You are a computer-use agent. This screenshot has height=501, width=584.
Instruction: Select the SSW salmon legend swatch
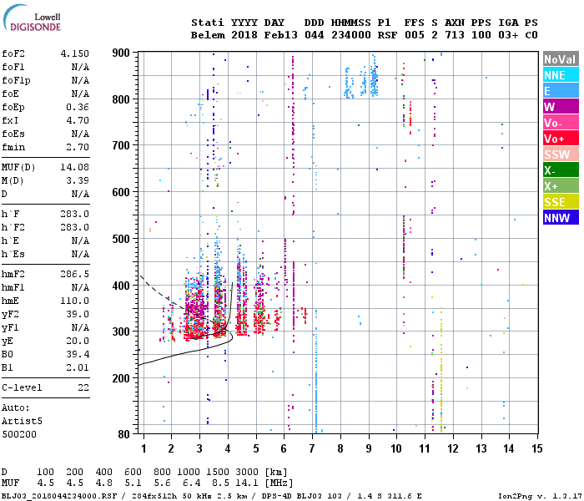point(561,154)
